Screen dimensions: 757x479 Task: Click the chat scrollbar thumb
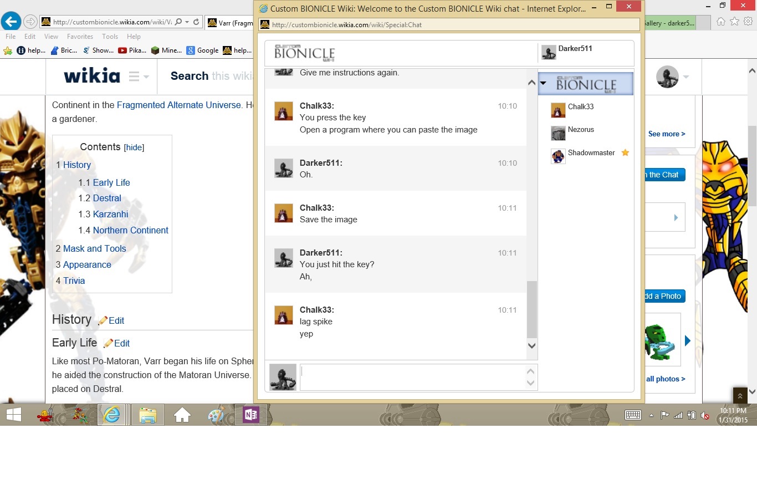click(532, 309)
